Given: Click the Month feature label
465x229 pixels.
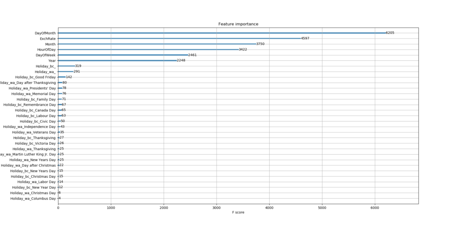Looking at the screenshot, I should 50,44.
